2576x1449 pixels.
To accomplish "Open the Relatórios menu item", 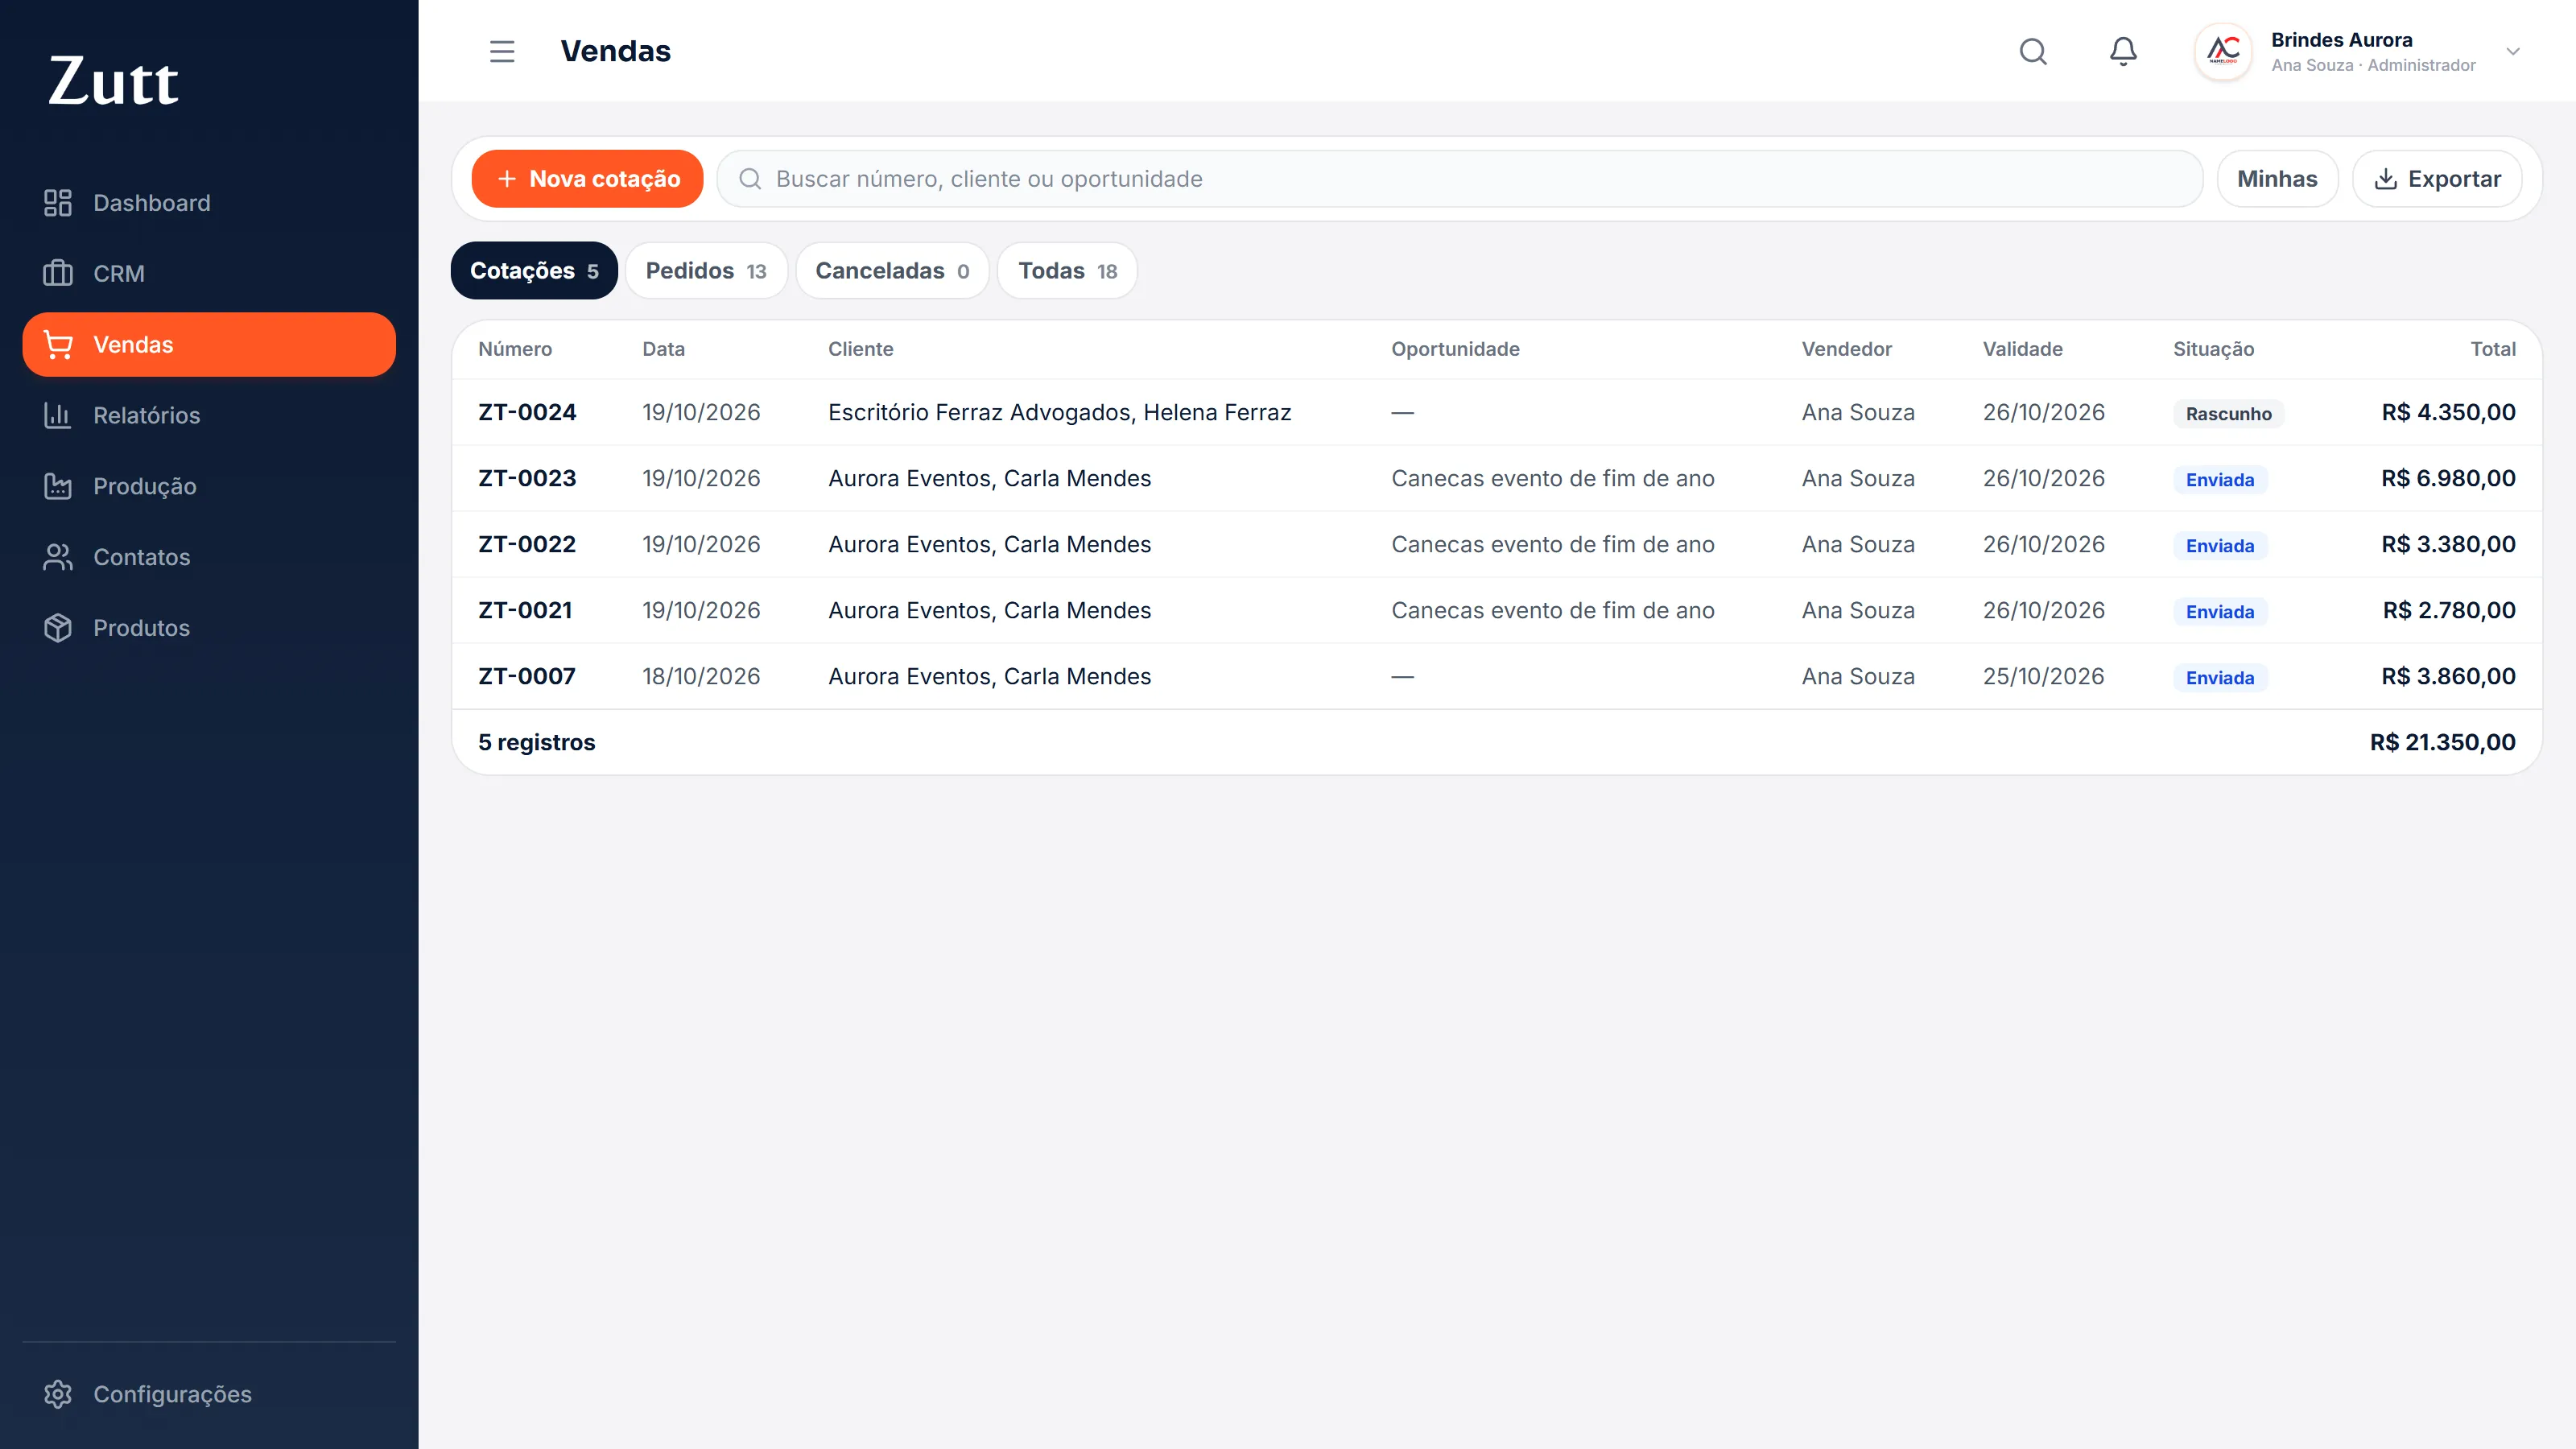I will coord(209,415).
